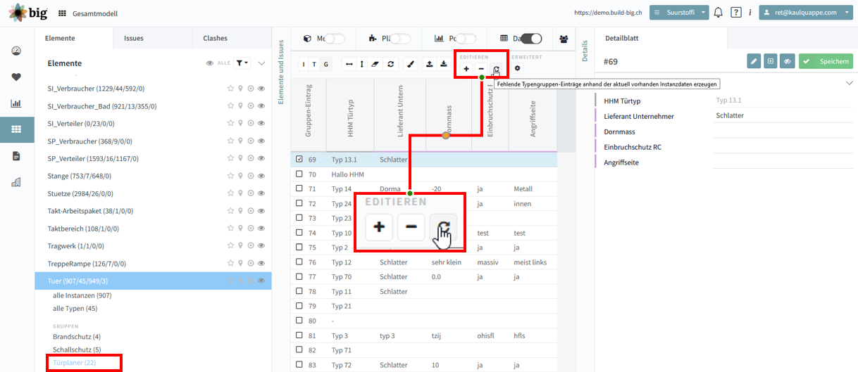
Task: Click the green Speichern button
Action: pos(826,62)
